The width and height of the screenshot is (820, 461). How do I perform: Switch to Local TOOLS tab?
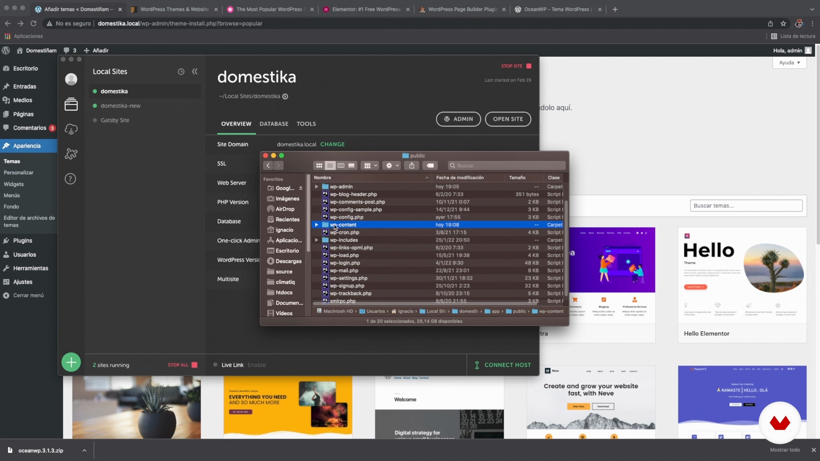tap(306, 124)
